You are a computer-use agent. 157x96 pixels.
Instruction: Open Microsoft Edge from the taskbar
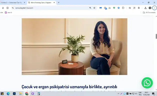coord(8,94)
